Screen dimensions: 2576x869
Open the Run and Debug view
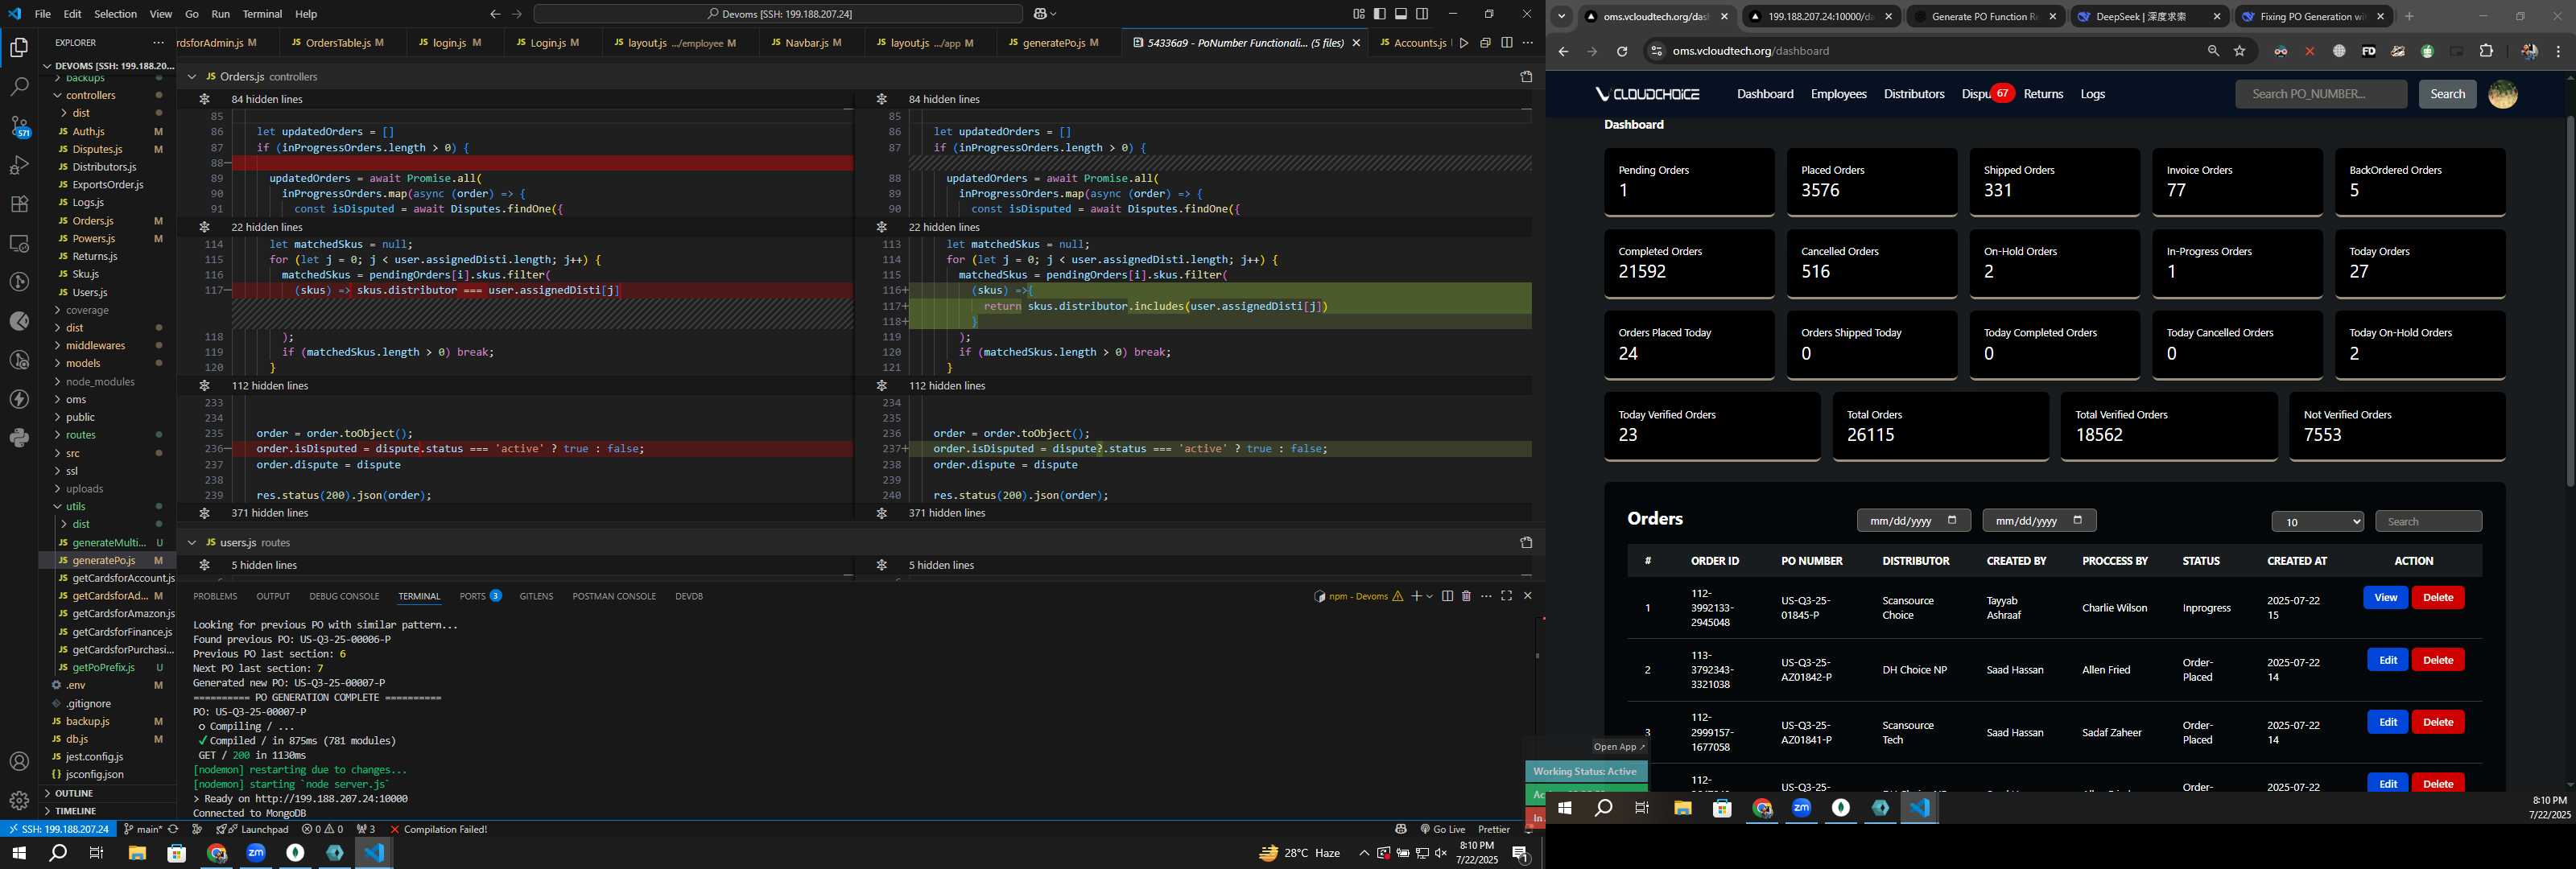tap(19, 165)
